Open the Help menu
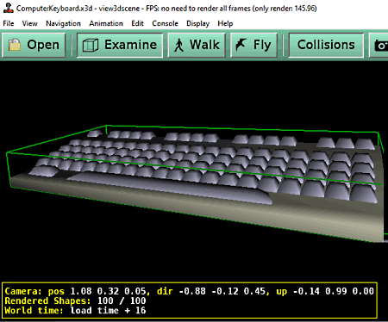 [x=225, y=23]
